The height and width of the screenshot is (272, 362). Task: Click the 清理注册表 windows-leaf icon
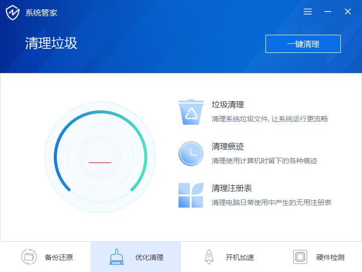tap(191, 195)
